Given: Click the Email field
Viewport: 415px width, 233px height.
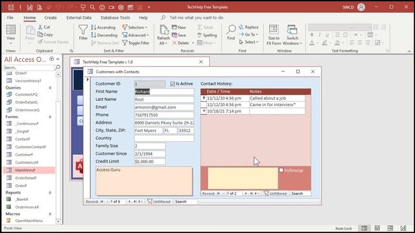Looking at the screenshot, I should pyautogui.click(x=164, y=107).
